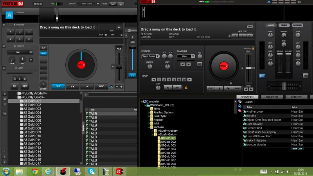Click SYNC on the left deck

(x=101, y=86)
